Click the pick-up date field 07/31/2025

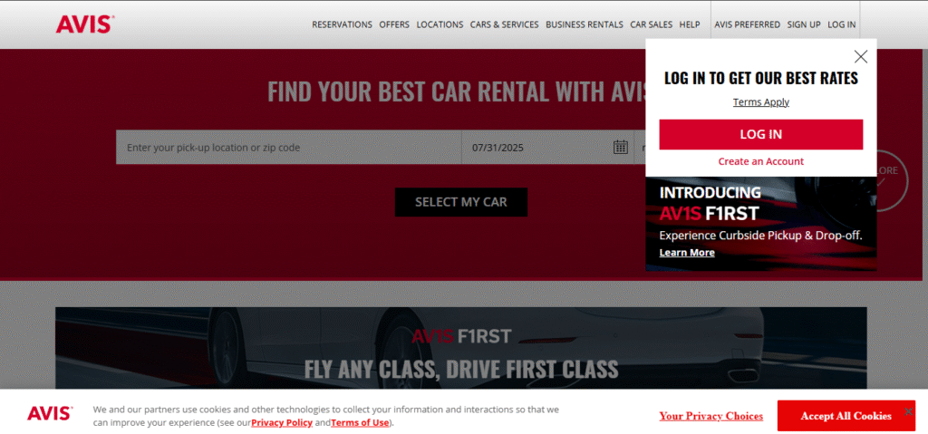click(547, 148)
